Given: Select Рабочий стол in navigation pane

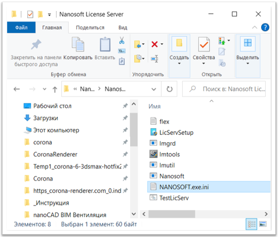Looking at the screenshot, I should point(52,106).
